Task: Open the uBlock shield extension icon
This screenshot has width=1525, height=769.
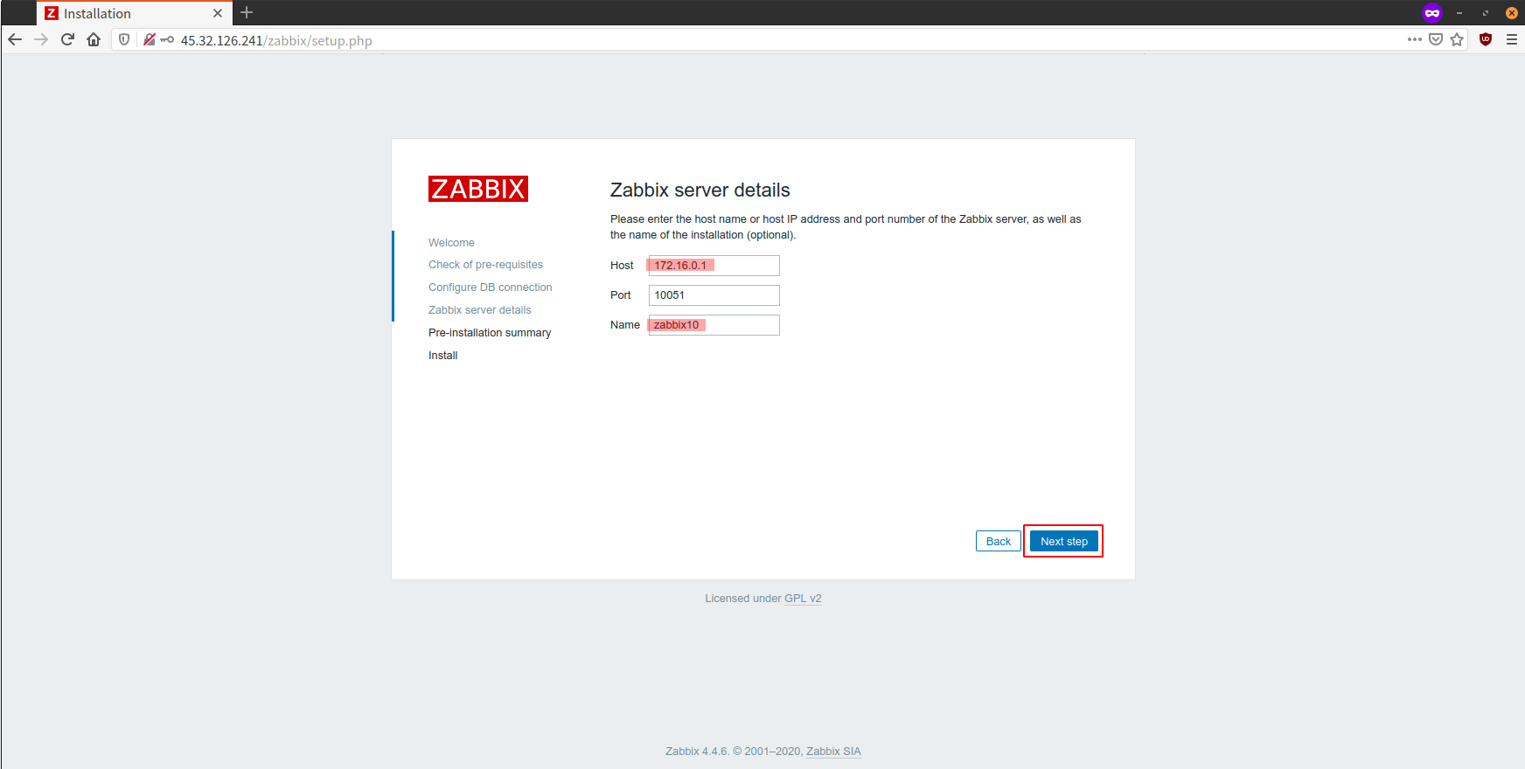Action: click(x=1486, y=39)
